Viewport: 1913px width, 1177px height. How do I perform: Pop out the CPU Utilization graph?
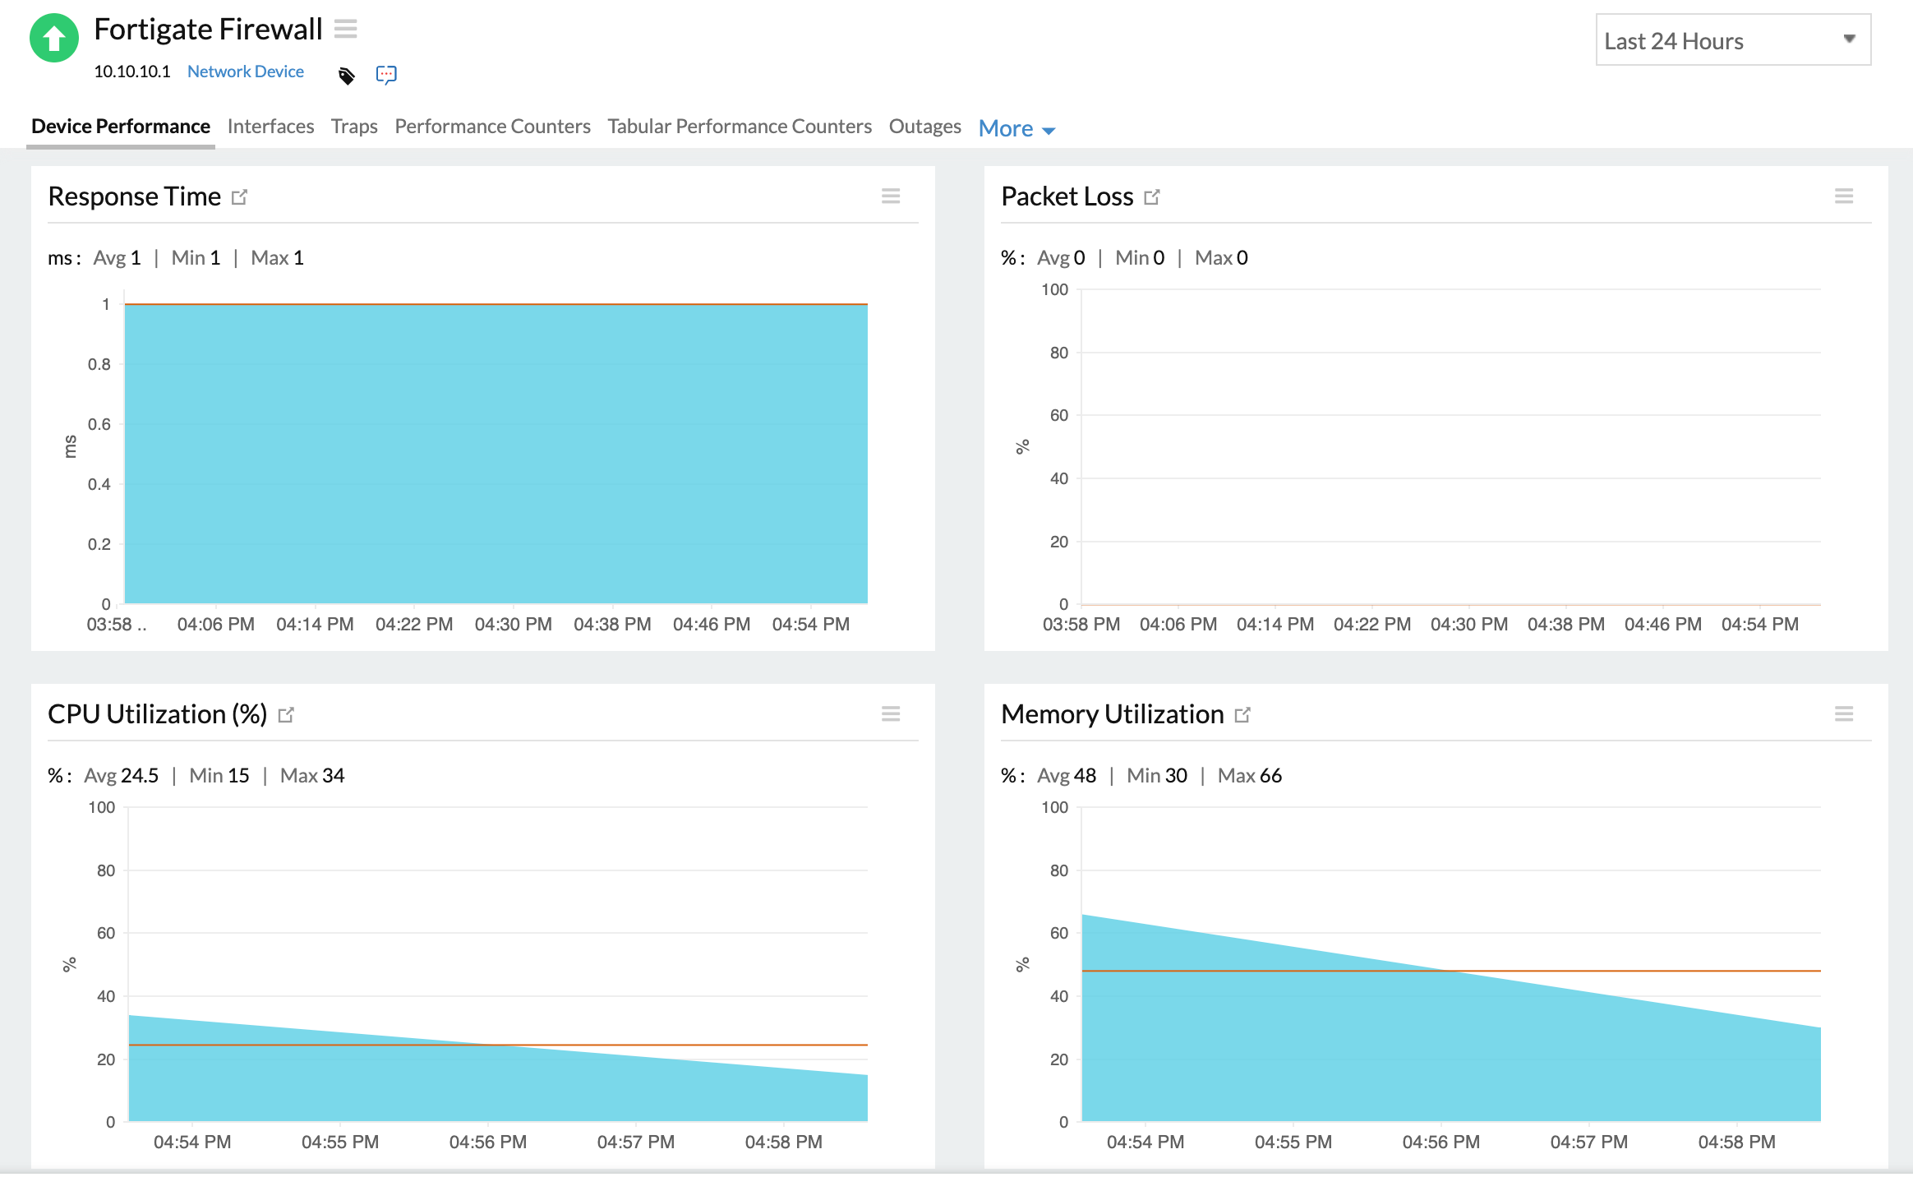(286, 715)
